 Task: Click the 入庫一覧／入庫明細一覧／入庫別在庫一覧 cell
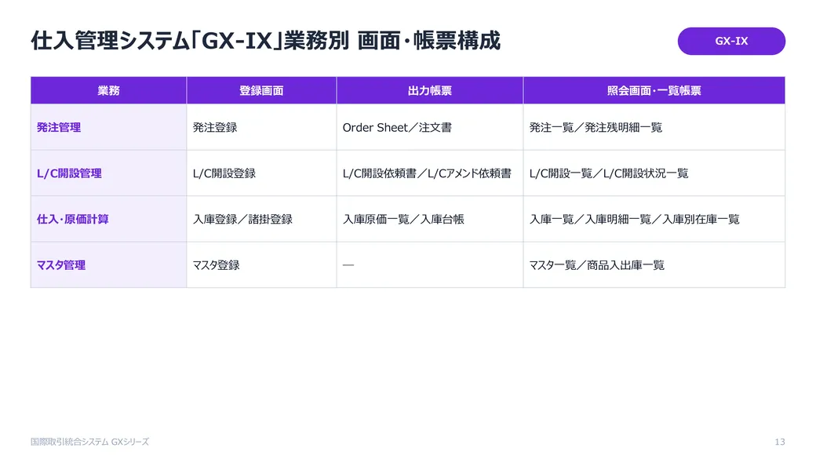(x=654, y=219)
